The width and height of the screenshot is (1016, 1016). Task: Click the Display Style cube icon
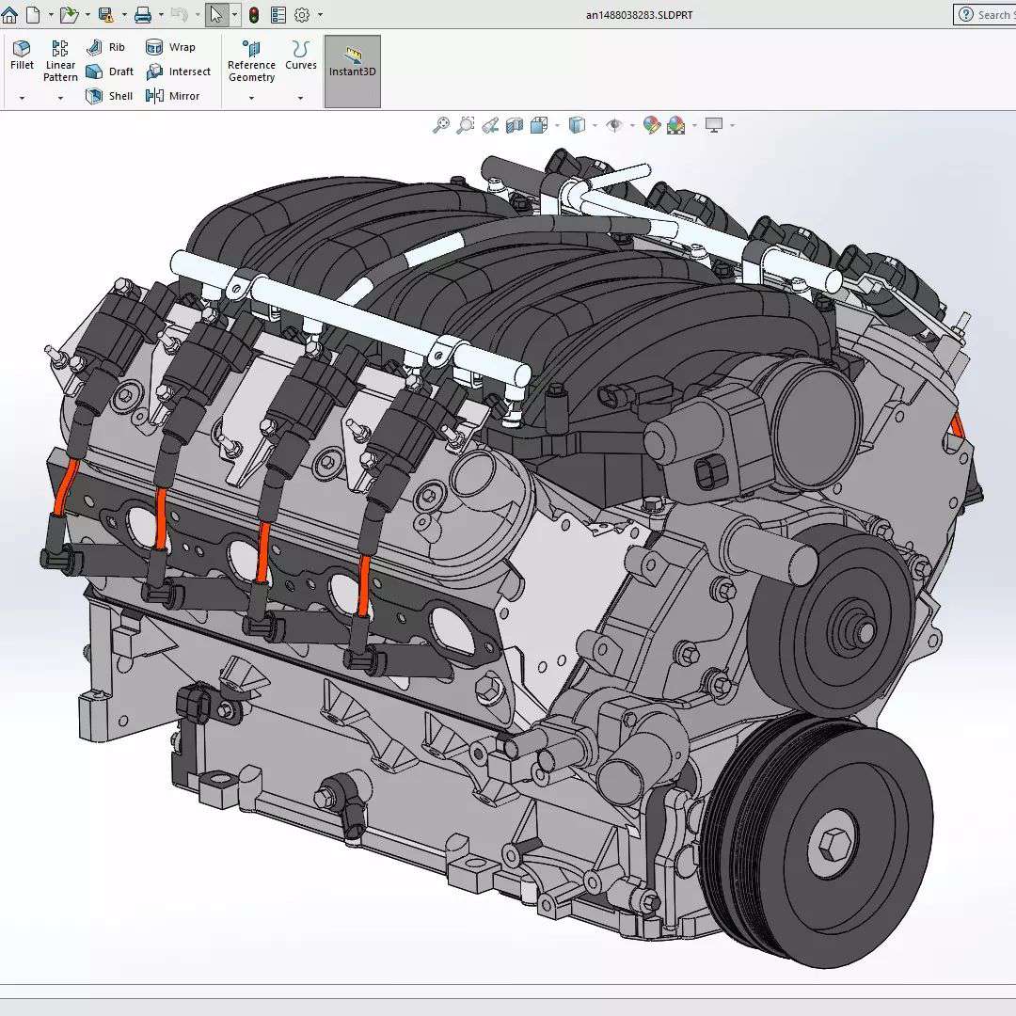point(577,124)
